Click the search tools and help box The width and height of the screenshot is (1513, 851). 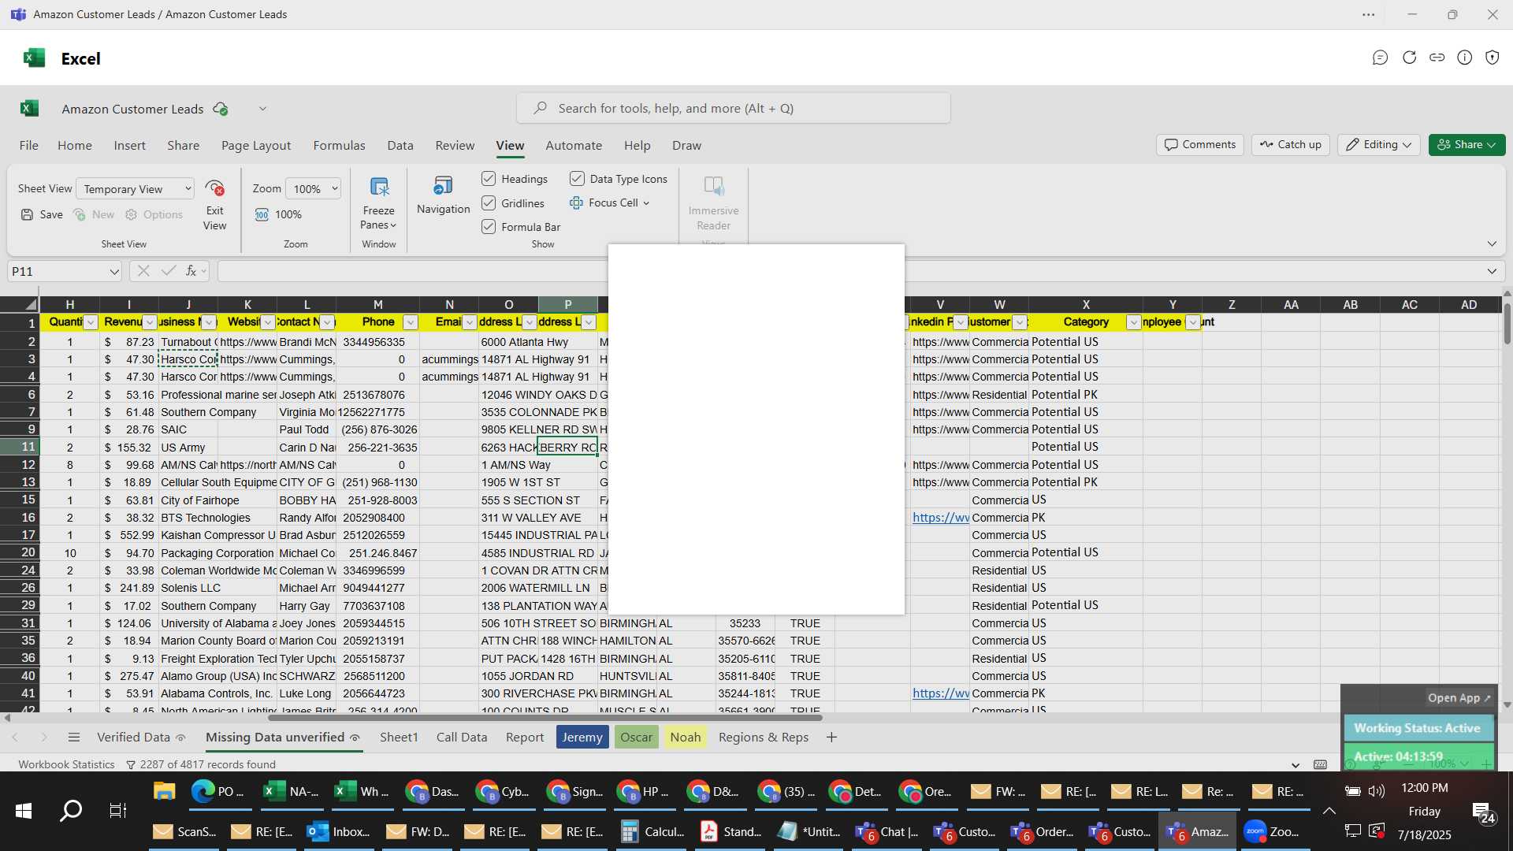point(733,108)
